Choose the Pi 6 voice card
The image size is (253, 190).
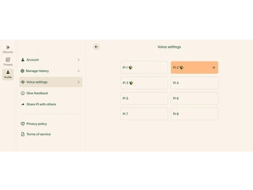click(x=194, y=98)
